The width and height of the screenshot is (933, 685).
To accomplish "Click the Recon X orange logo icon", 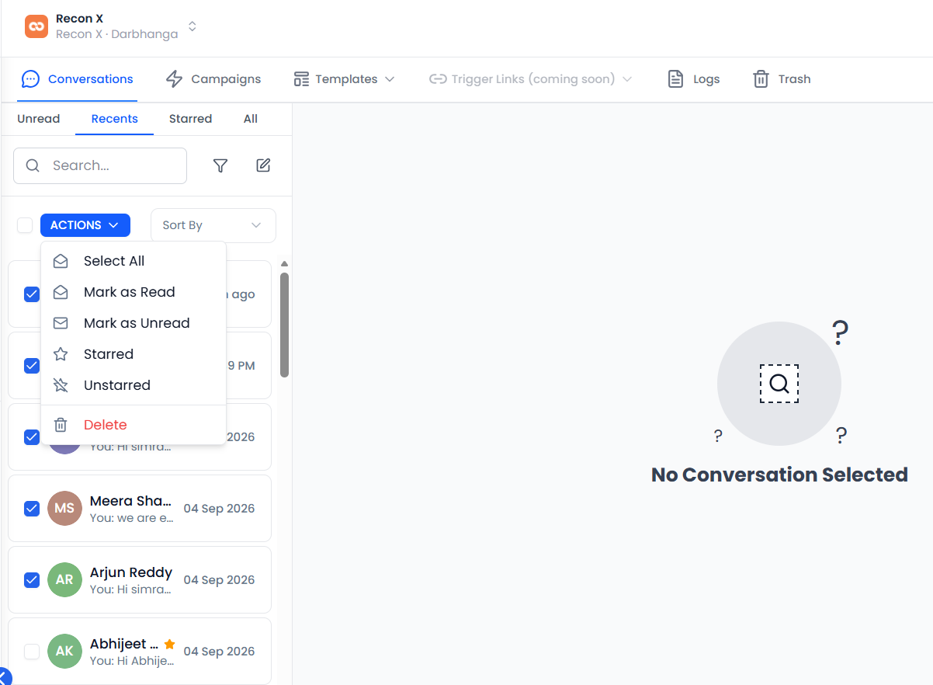I will coord(36,26).
